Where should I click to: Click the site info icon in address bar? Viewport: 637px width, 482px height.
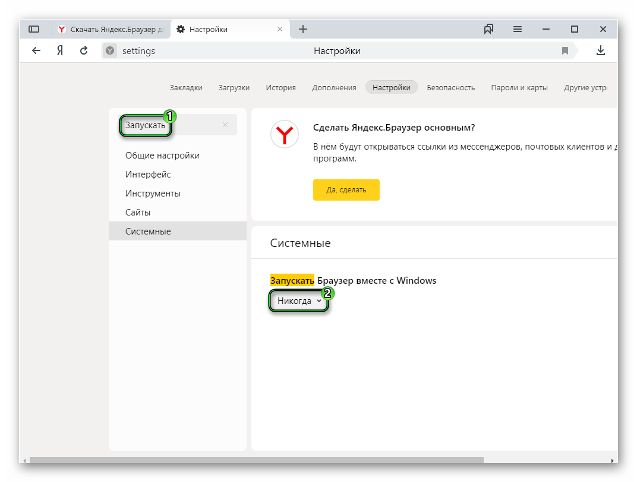[110, 50]
